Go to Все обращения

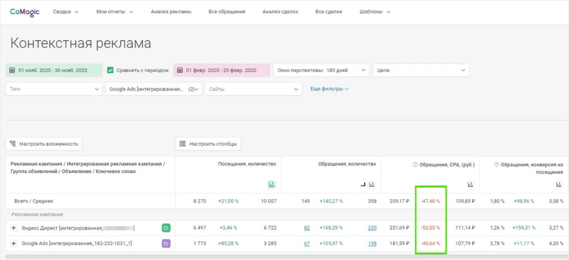227,12
